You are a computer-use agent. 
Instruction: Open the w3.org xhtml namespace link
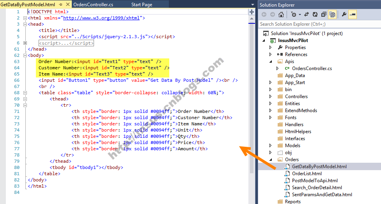click(x=101, y=18)
